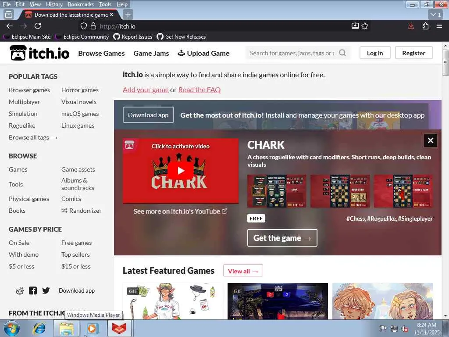Open the Edit menu
The image size is (449, 337).
pos(20,4)
